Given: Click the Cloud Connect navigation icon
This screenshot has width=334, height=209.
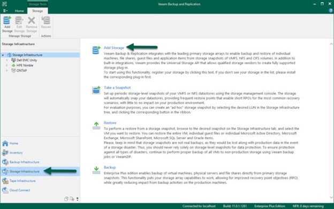Looking at the screenshot, I should pos(5,190).
